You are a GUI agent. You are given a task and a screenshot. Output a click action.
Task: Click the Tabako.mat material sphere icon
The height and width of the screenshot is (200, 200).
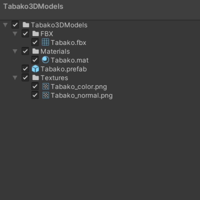coord(45,60)
